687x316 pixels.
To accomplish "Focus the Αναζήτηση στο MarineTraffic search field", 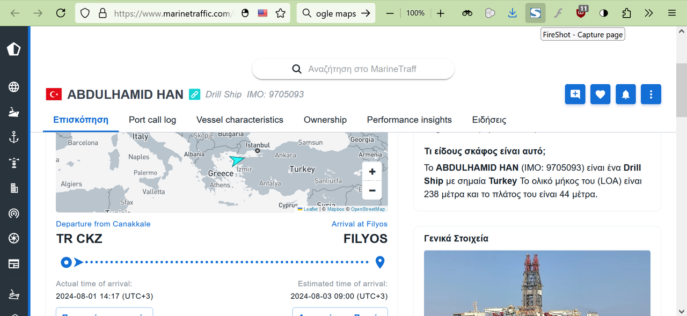I will point(353,69).
